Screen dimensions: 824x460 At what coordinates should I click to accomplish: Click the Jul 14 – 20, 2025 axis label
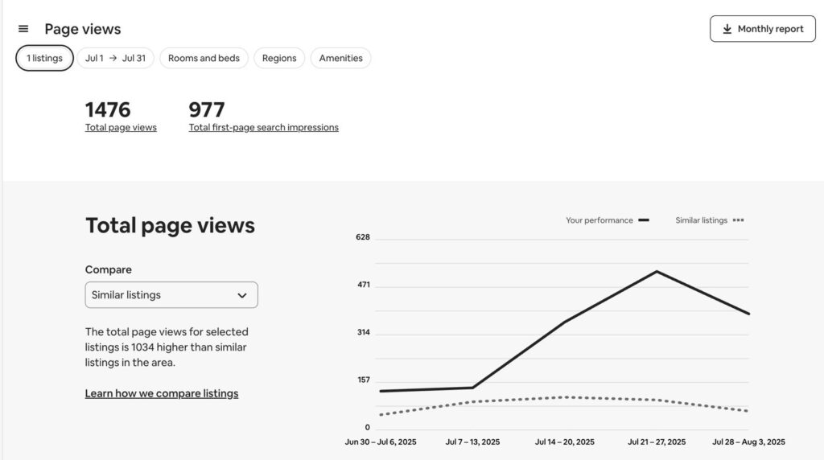click(x=564, y=442)
